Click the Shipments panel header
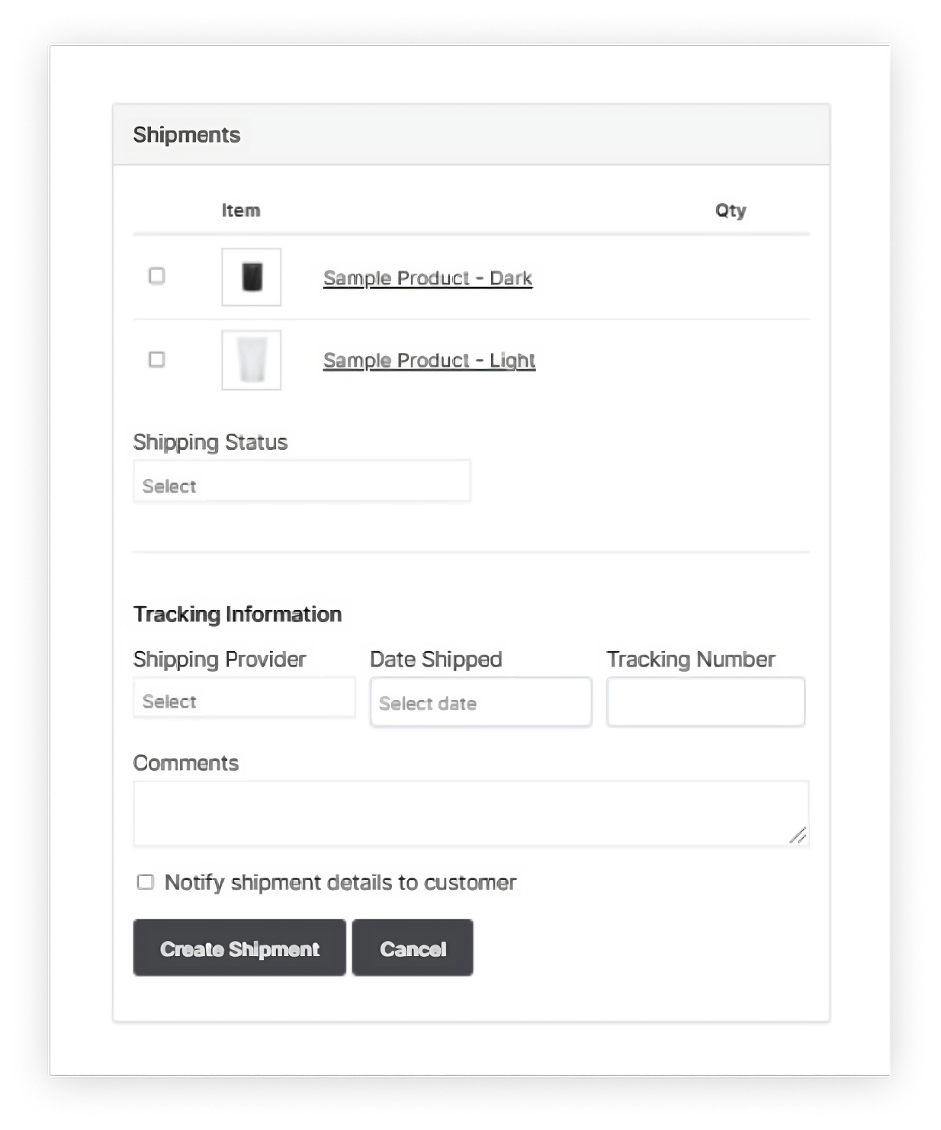 [x=187, y=135]
